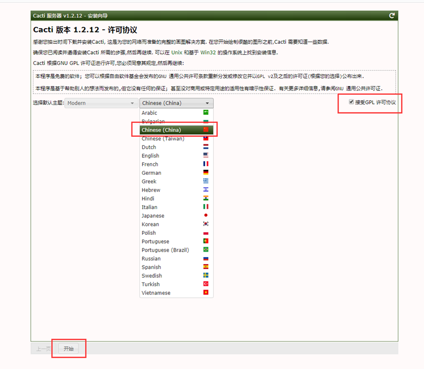Click the Portugal flag icon
The height and width of the screenshot is (369, 424).
point(206,241)
